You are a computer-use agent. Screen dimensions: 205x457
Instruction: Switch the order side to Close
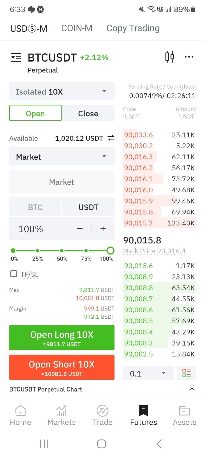[x=88, y=113]
